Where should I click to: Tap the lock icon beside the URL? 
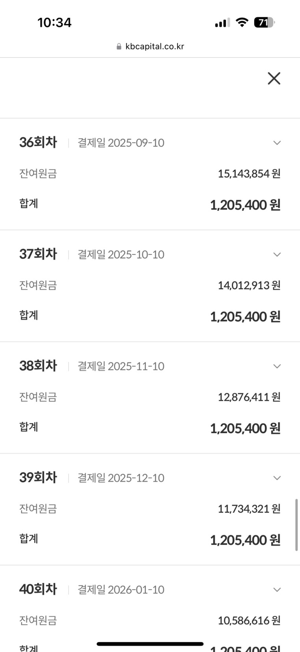click(119, 47)
